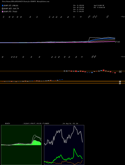Click the blue square candle that follows the blue dash marks
Viewport: 125px width, 165px height.
(x=92, y=72)
